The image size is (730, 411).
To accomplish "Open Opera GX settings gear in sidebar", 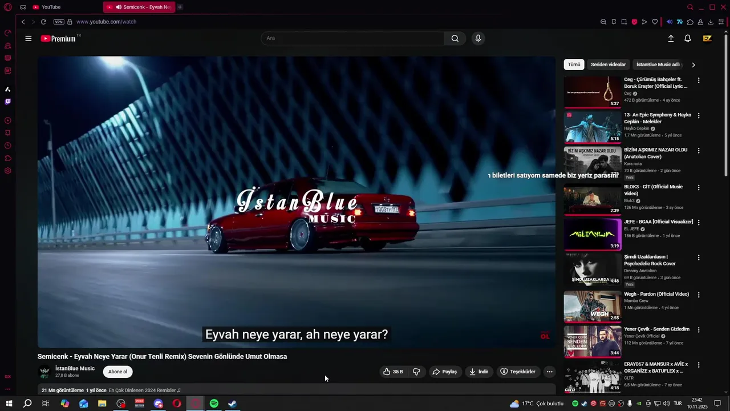I will point(8,171).
